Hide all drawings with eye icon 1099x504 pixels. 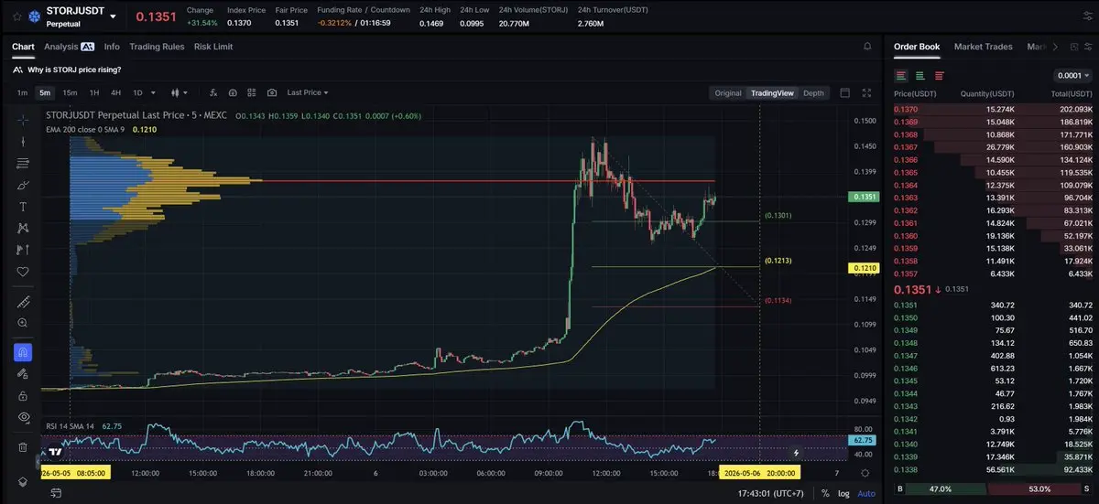tap(23, 417)
